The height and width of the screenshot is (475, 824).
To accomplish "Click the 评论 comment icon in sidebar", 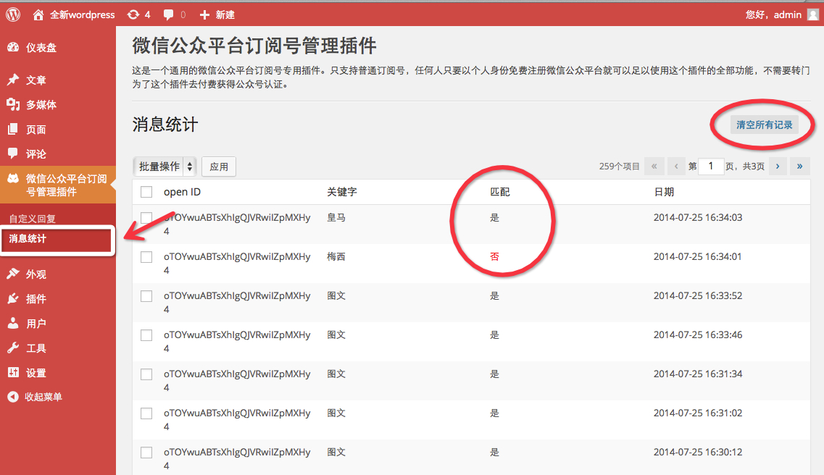I will click(13, 154).
